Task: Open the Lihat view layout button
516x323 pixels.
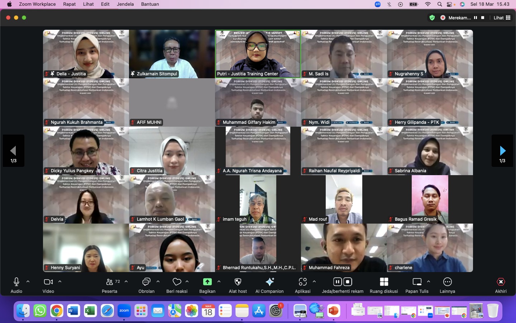Action: [502, 18]
